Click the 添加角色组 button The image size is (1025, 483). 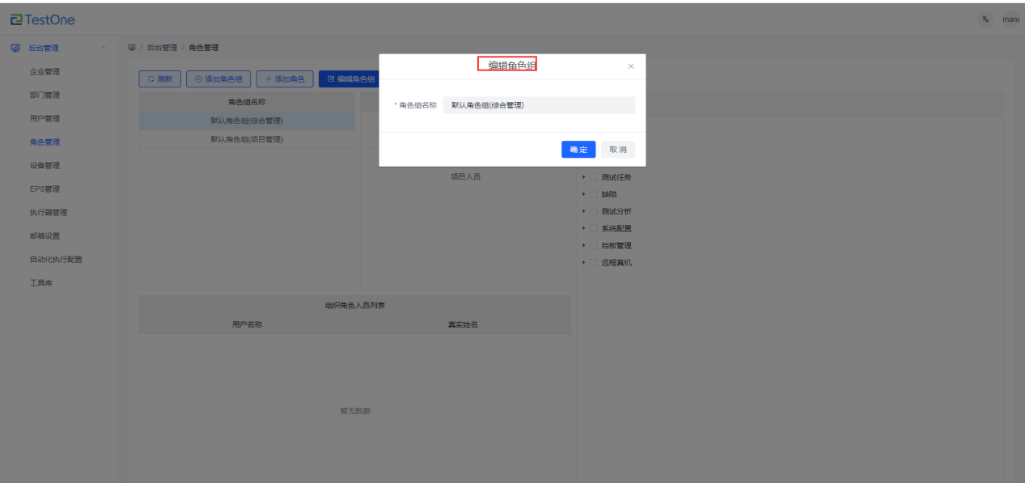tap(218, 79)
